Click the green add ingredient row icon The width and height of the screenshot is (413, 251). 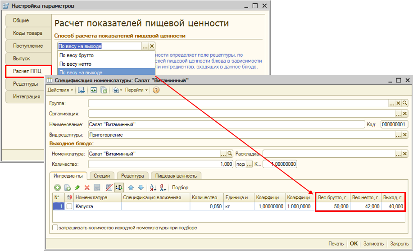click(57, 187)
